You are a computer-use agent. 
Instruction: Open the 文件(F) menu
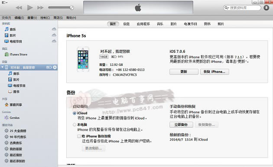tap(6, 18)
